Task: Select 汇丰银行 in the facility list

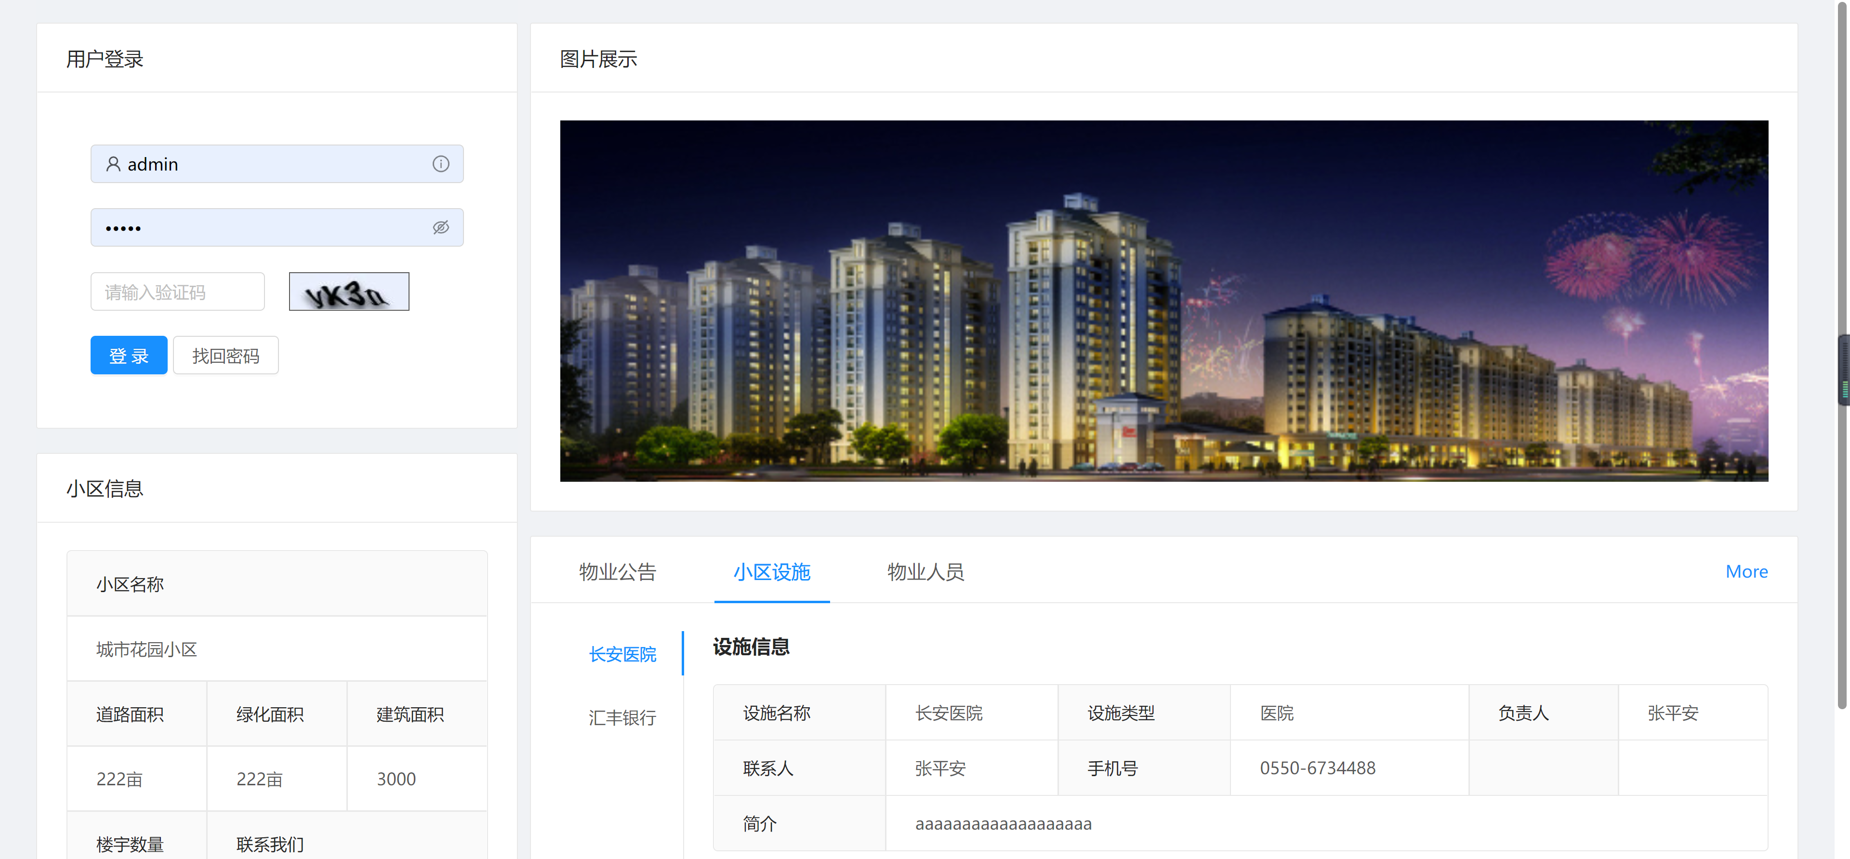Action: [622, 717]
